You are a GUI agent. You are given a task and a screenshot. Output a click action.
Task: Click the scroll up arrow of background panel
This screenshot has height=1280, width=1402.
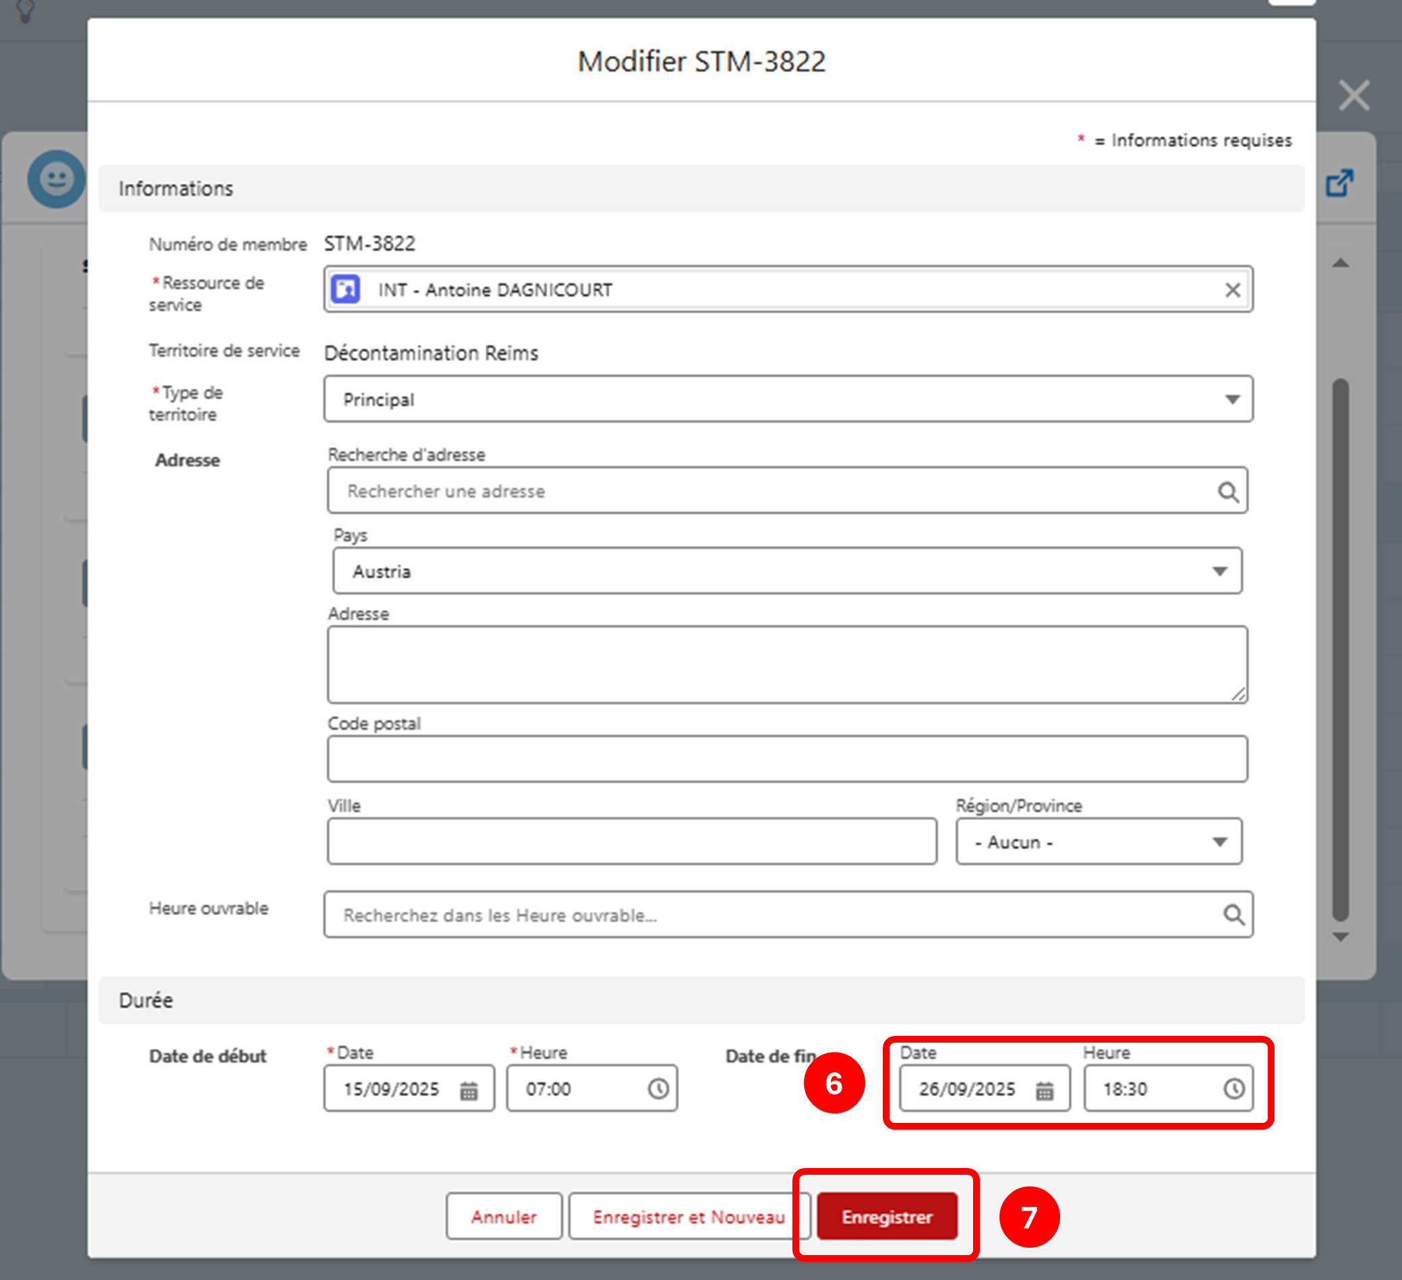tap(1341, 263)
